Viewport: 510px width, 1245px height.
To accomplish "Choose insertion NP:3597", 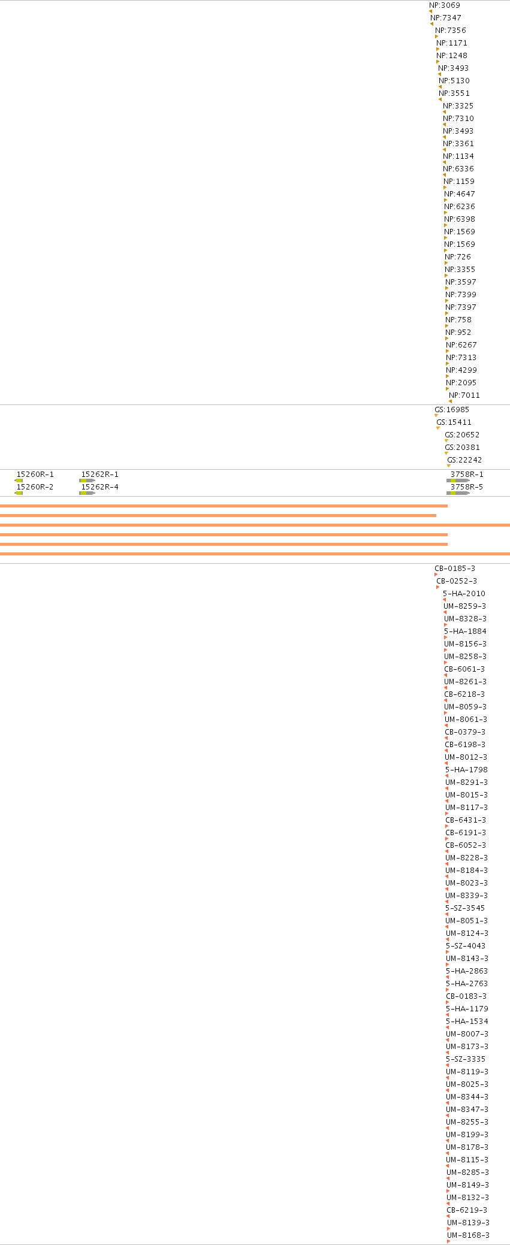I will [446, 288].
